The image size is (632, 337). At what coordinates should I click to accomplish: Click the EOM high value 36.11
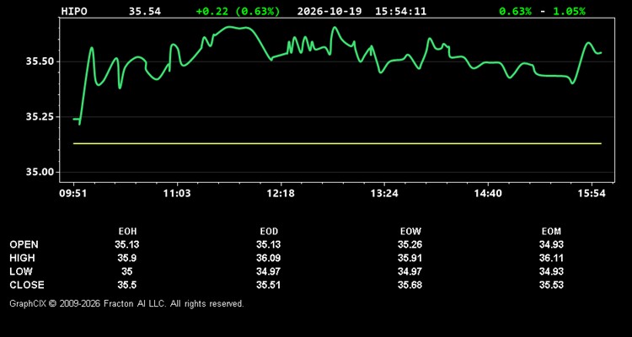point(551,258)
